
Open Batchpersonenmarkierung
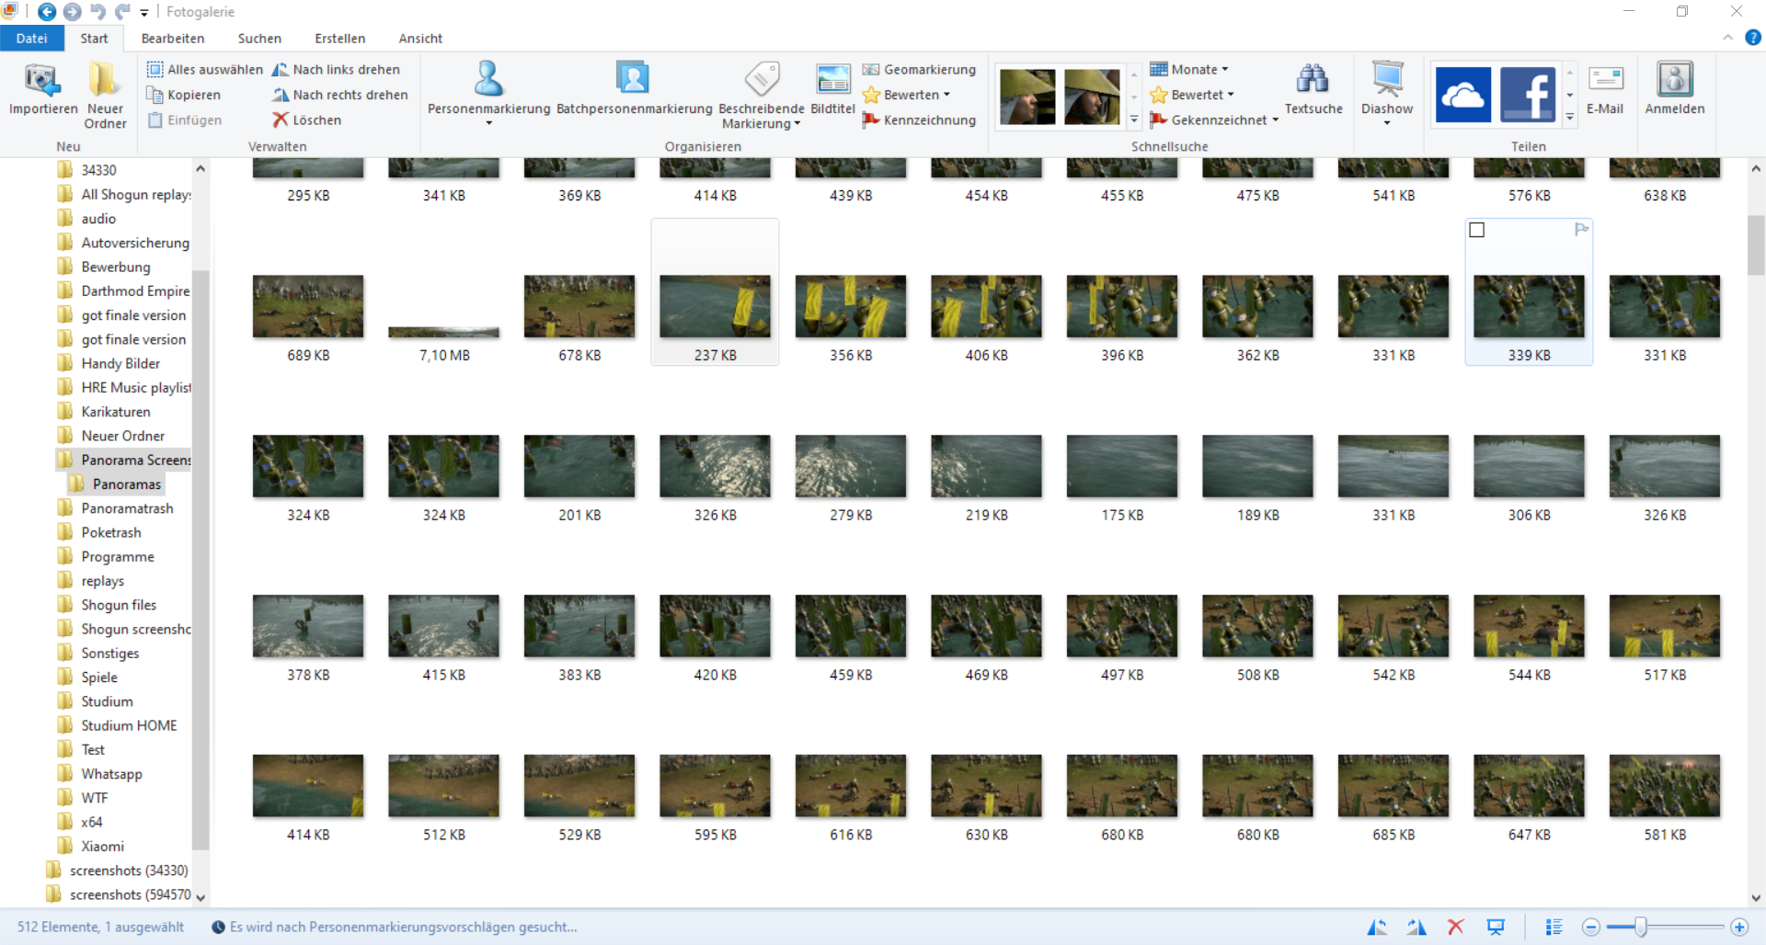[x=634, y=88]
